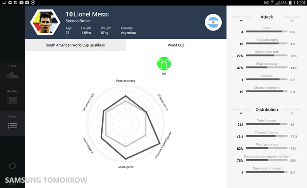This screenshot has width=307, height=188.
Task: Tap the Gmail notification icon
Action: pyautogui.click(x=11, y=3)
